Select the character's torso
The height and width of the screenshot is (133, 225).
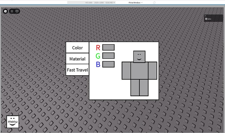point(139,71)
